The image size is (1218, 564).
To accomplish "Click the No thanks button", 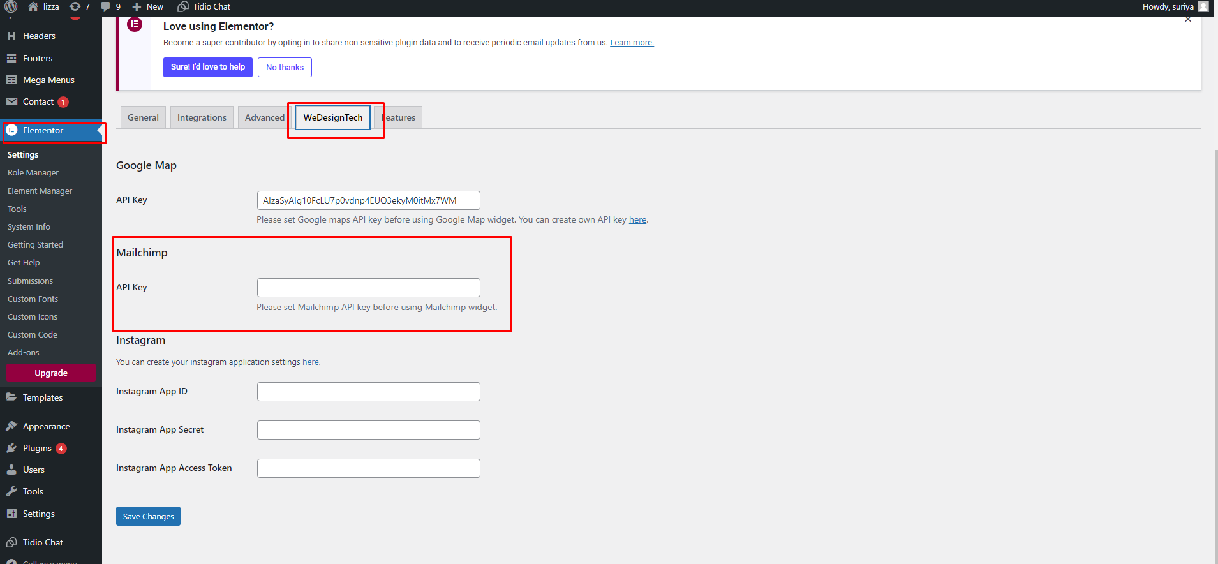I will coord(285,67).
